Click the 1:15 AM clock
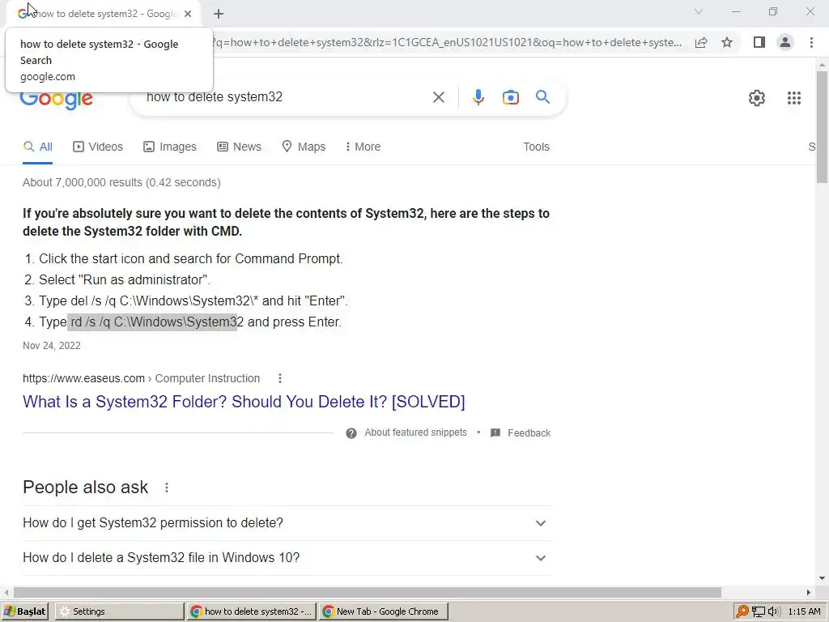829x622 pixels. coord(804,611)
